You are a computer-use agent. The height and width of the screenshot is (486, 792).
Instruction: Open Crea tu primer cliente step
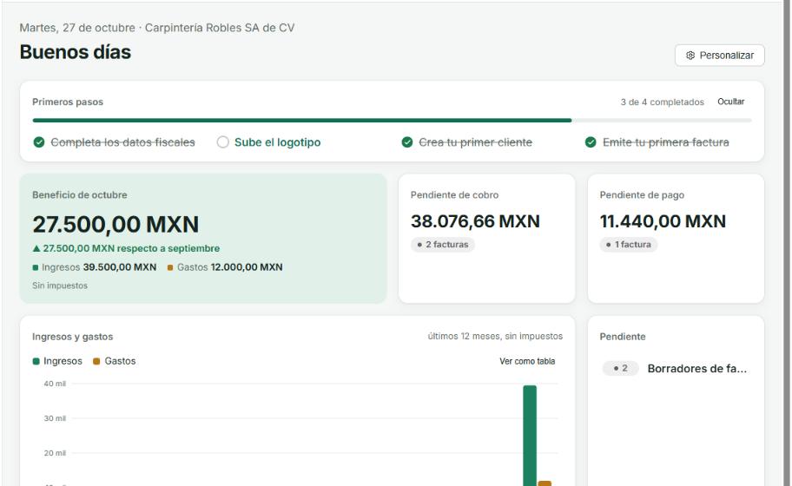coord(475,142)
